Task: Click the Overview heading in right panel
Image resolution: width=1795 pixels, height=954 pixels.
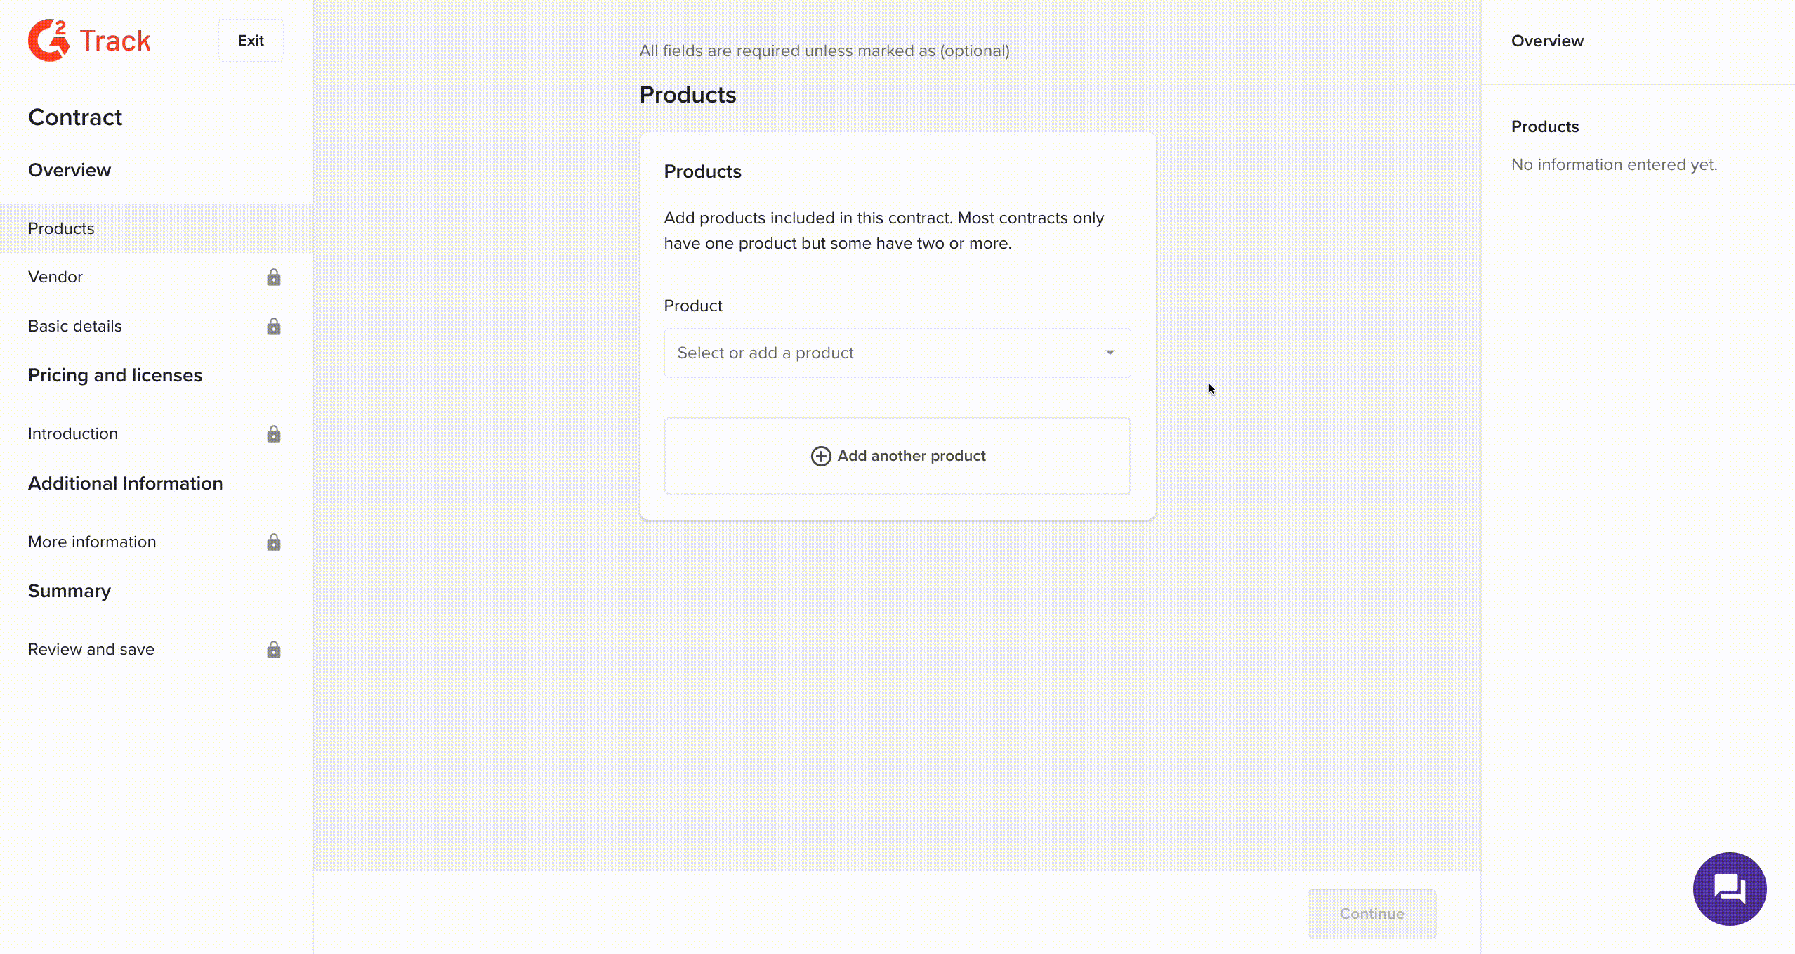Action: (x=1547, y=41)
